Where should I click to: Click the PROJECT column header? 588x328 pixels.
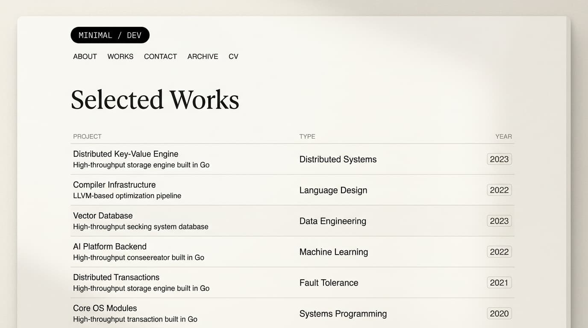pos(87,137)
